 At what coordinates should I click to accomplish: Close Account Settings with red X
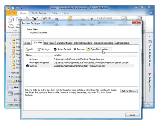(136, 22)
